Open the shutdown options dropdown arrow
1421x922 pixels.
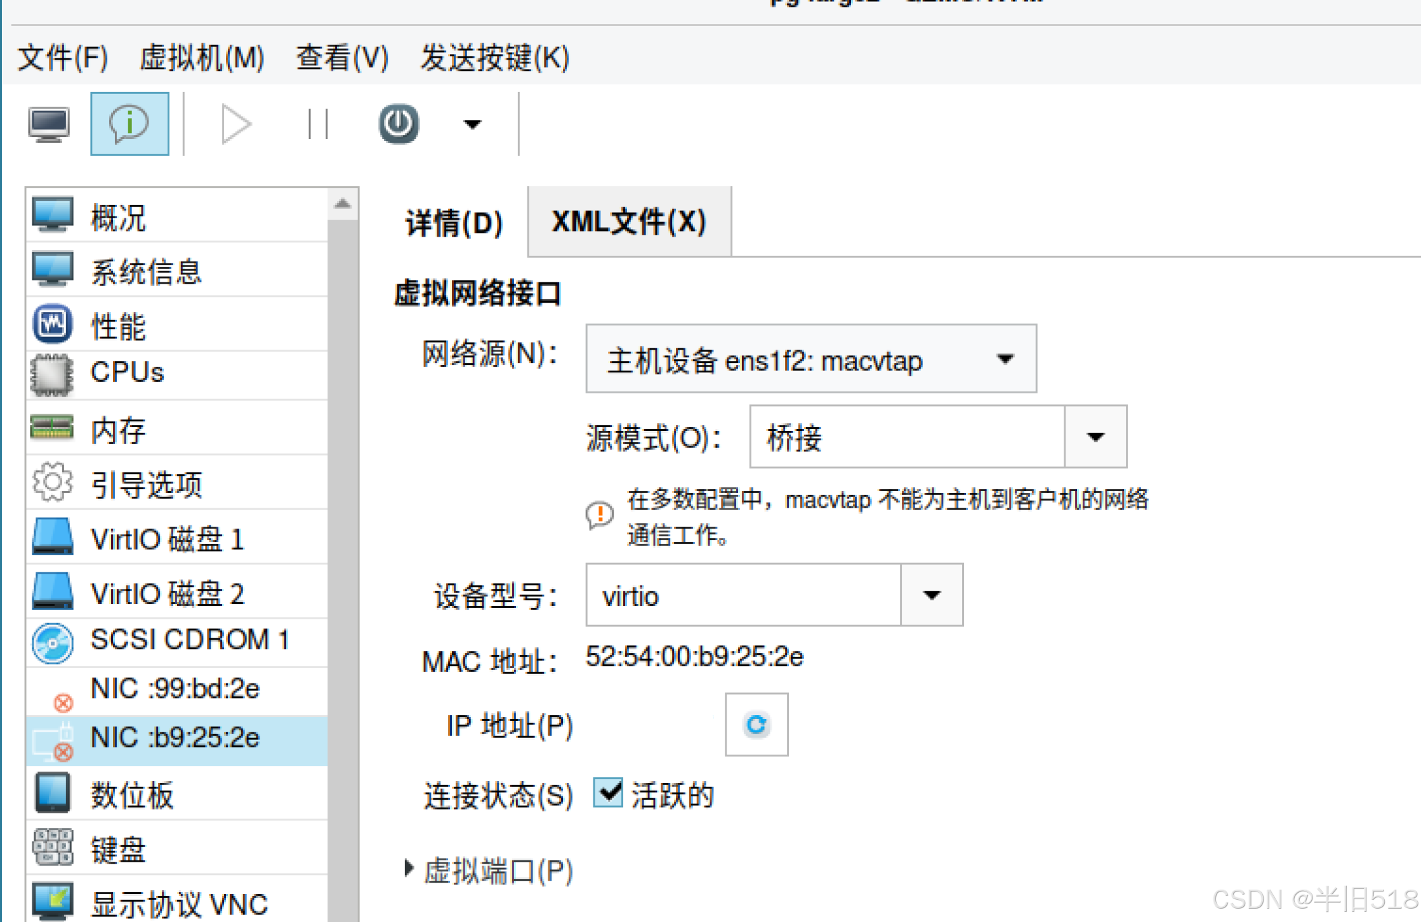click(x=472, y=124)
